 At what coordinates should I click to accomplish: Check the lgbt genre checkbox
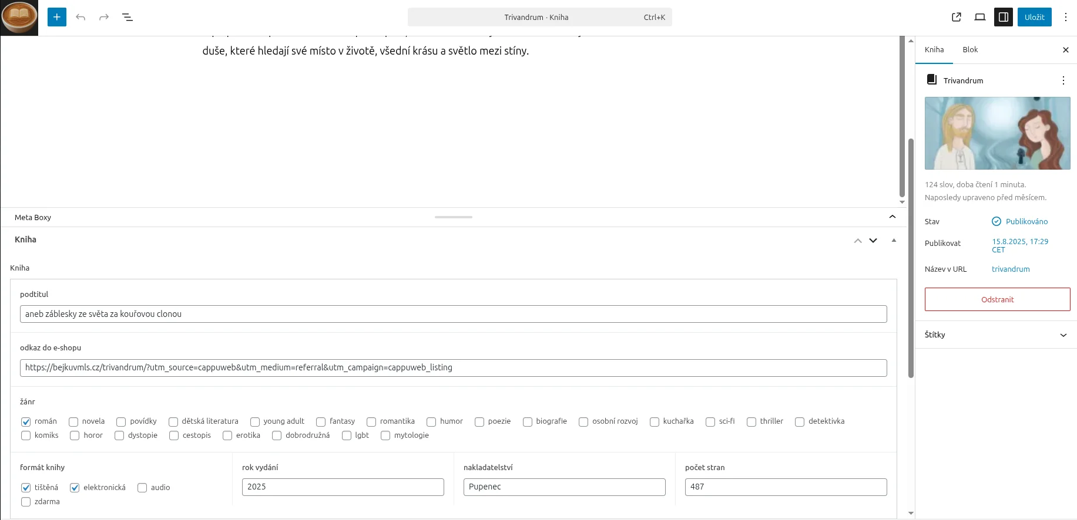click(x=347, y=435)
